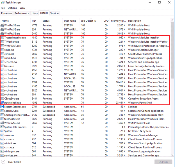Click icon of WmiPrvSE.exe with PID 5400

tap(2, 34)
